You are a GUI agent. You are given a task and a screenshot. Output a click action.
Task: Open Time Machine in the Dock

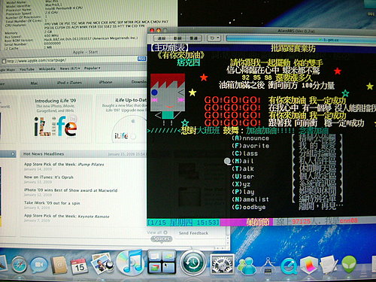coord(193,262)
